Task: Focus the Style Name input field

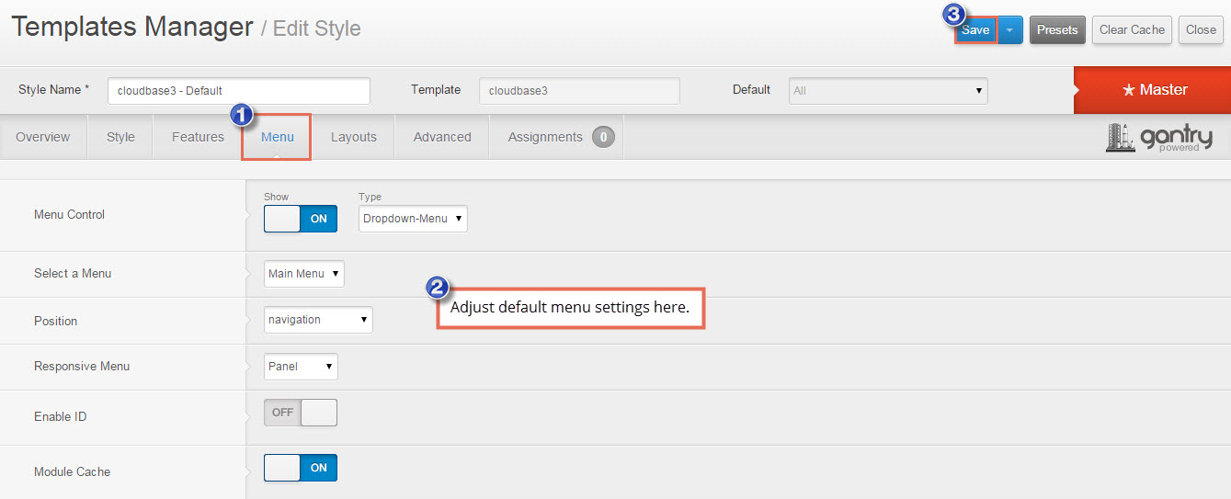Action: [x=239, y=91]
